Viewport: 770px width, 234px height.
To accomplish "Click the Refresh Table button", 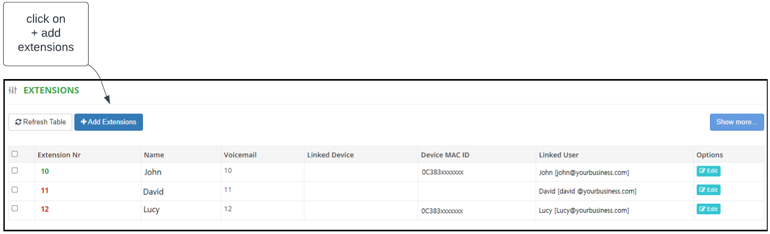I will point(40,122).
